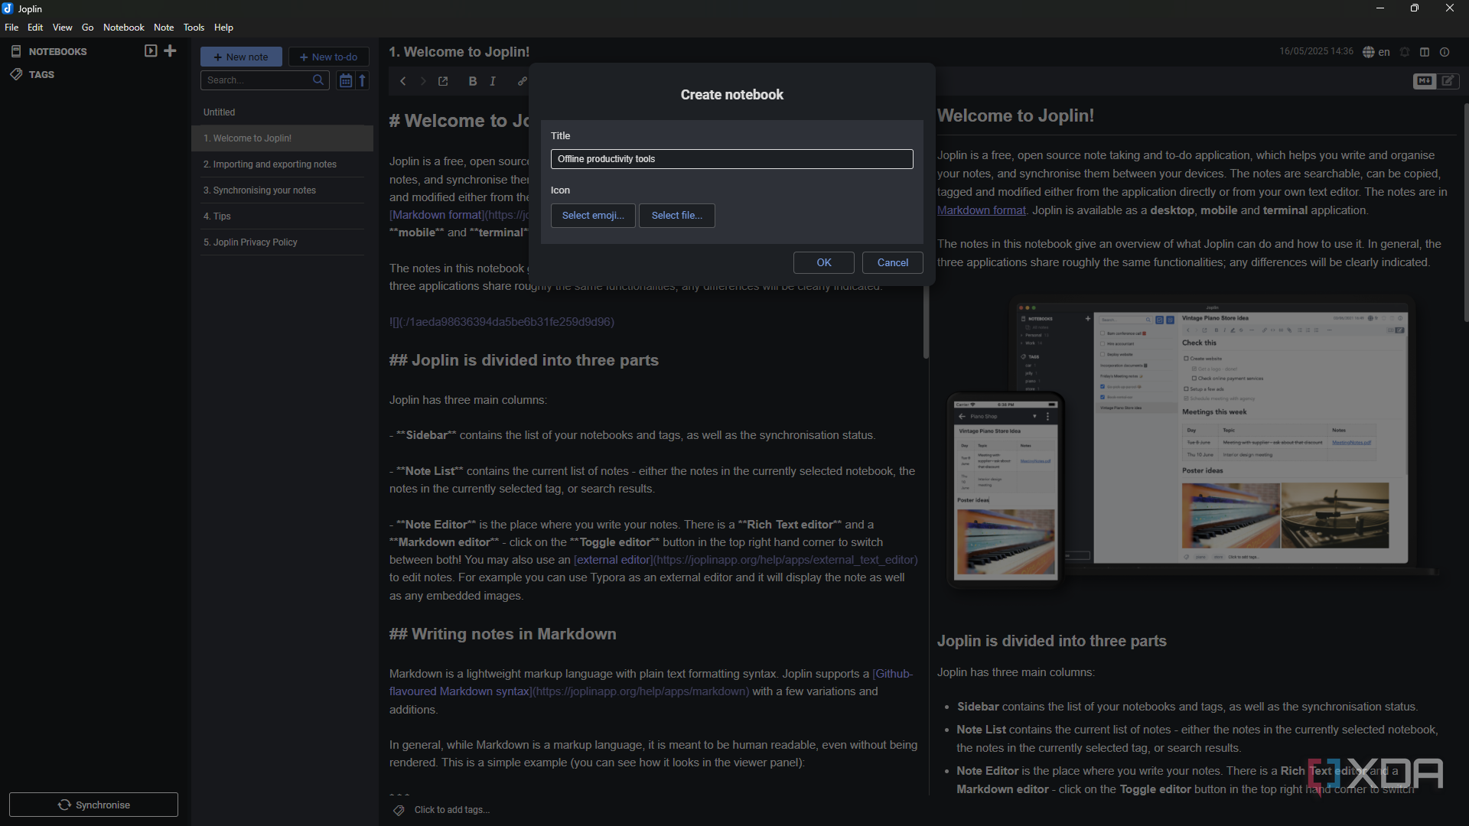
Task: Insert a hyperlink with the link icon
Action: tap(522, 81)
